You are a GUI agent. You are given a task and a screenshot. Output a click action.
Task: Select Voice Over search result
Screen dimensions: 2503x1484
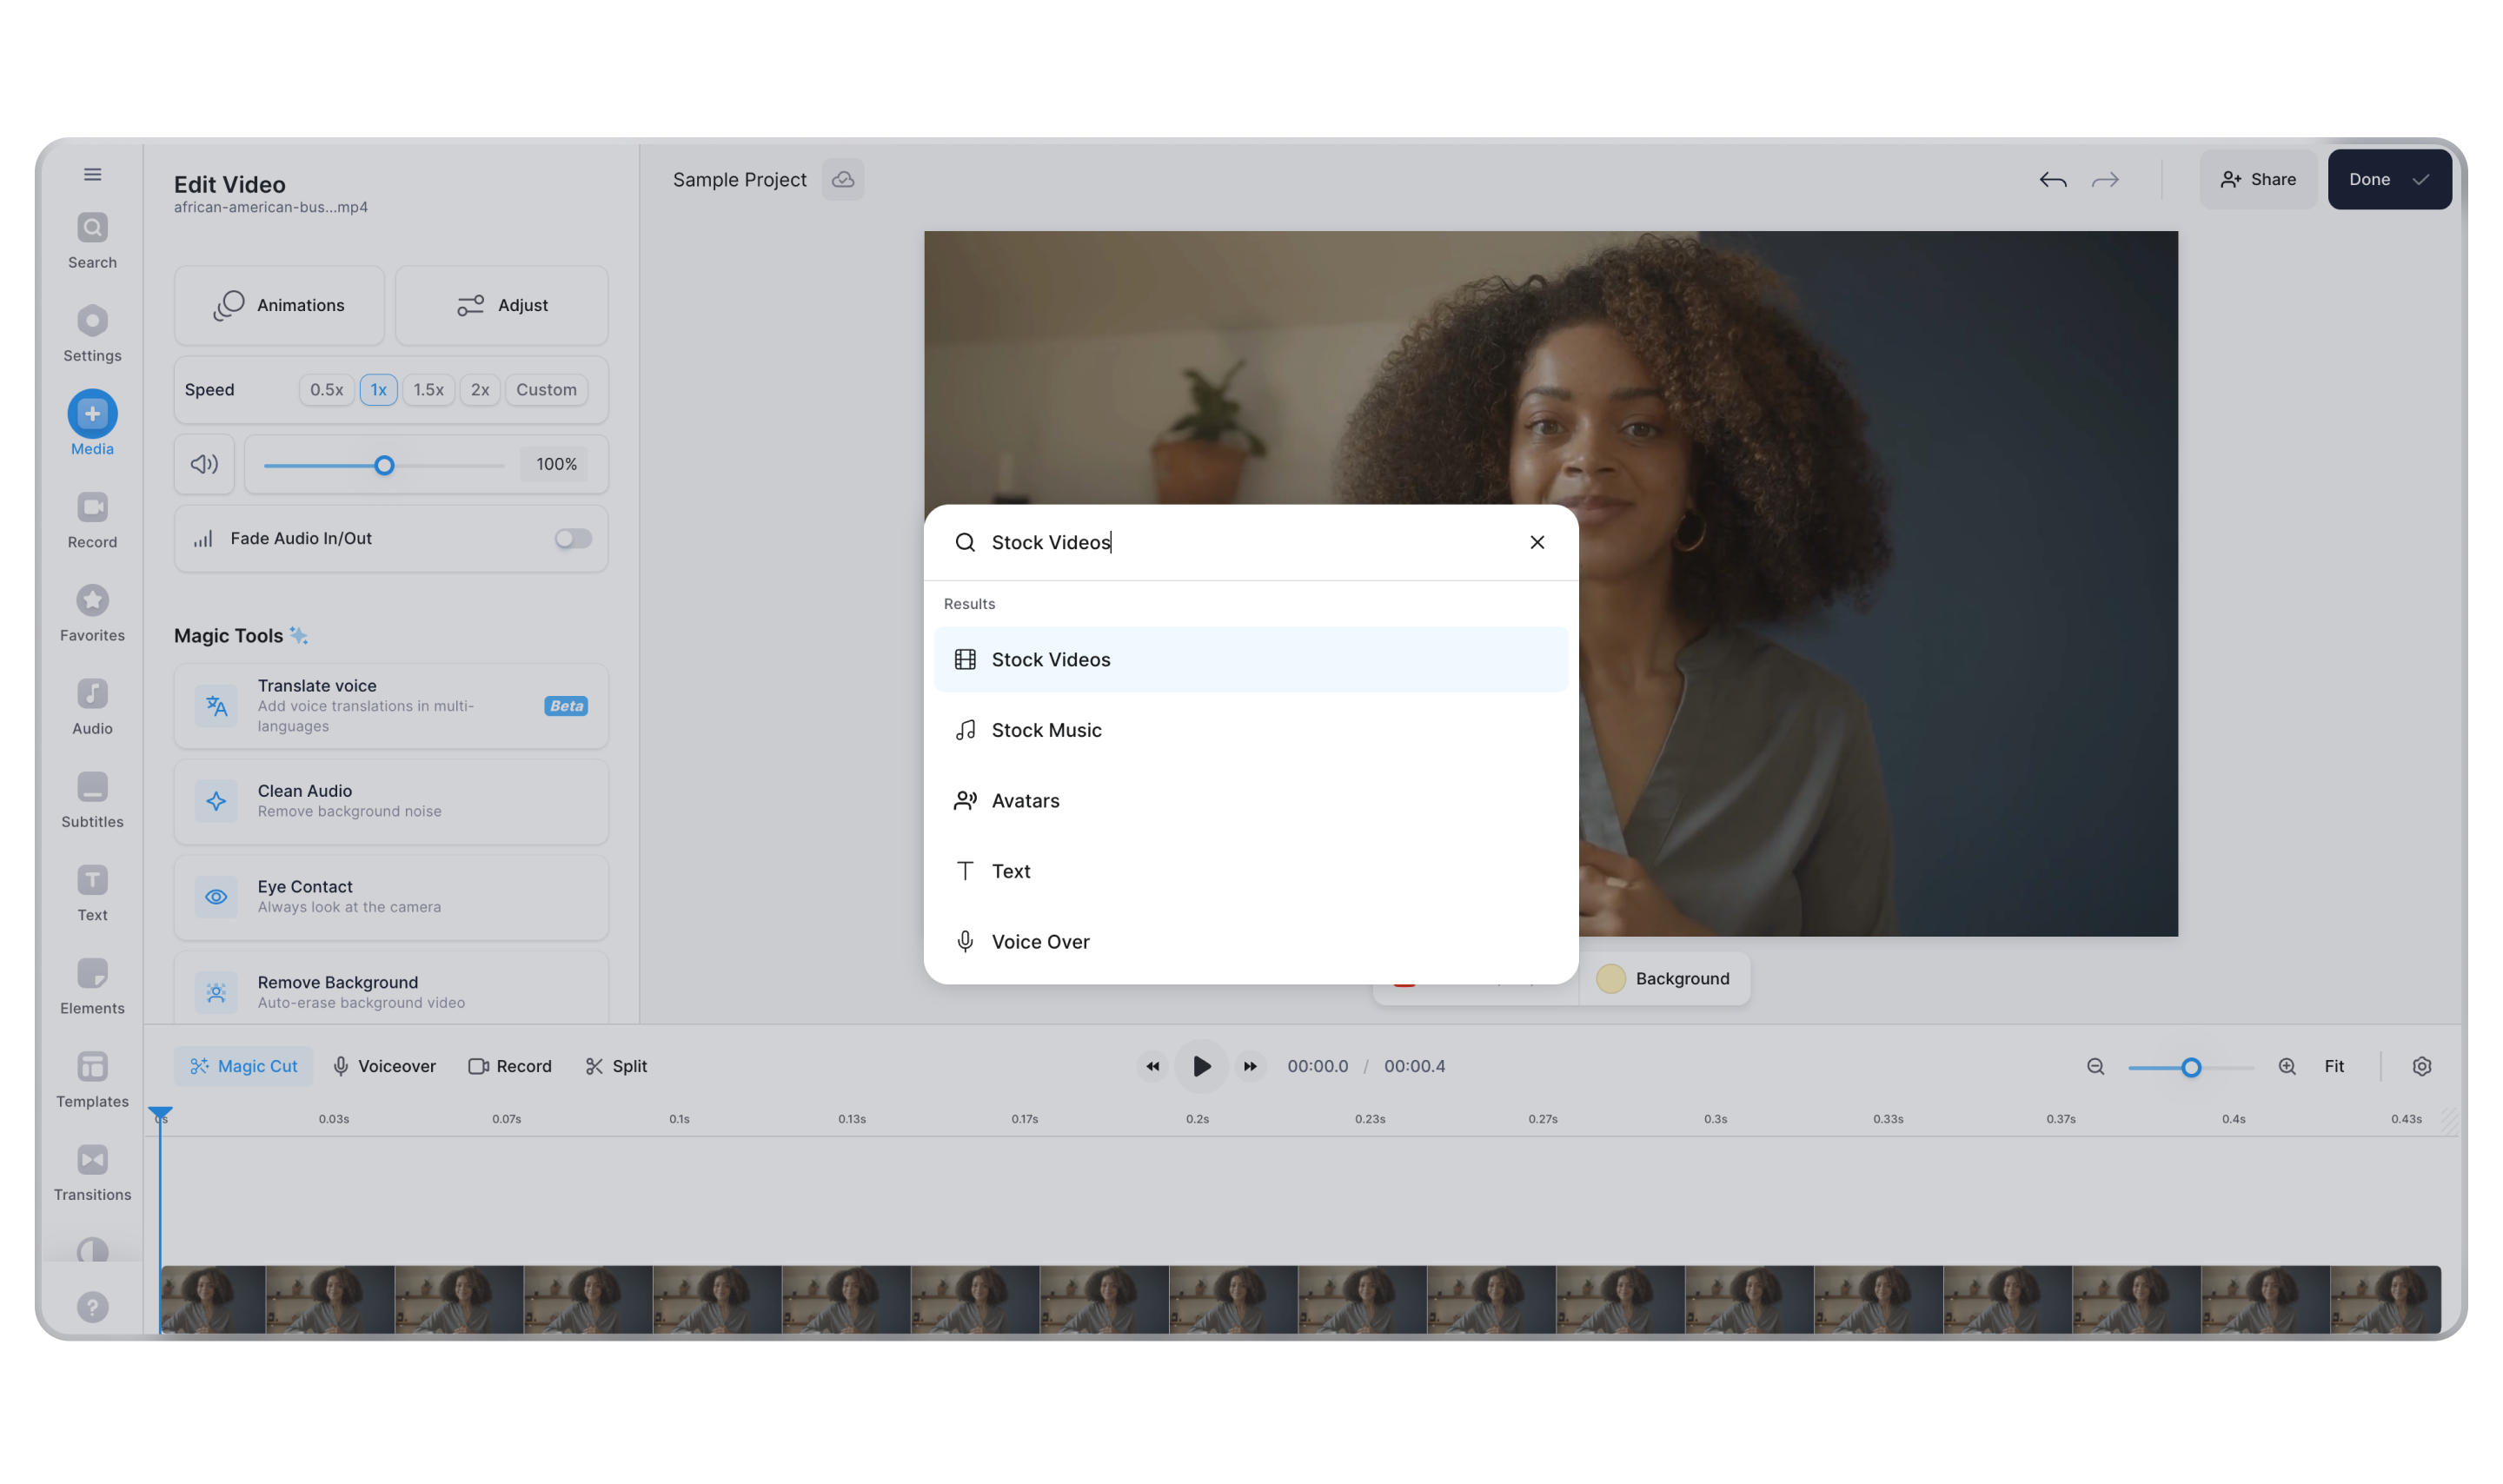pyautogui.click(x=1250, y=942)
